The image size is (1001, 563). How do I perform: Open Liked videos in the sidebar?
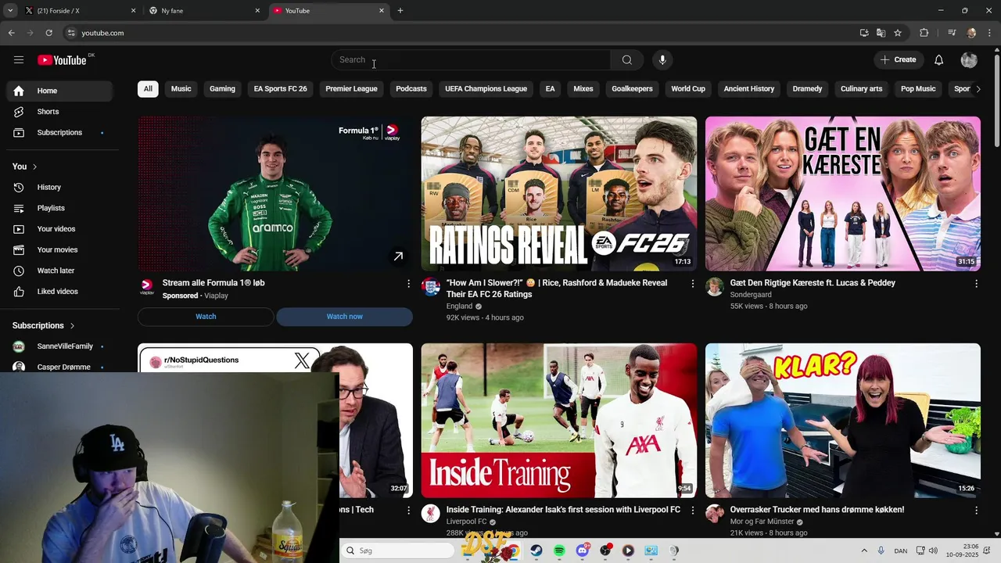click(x=59, y=292)
